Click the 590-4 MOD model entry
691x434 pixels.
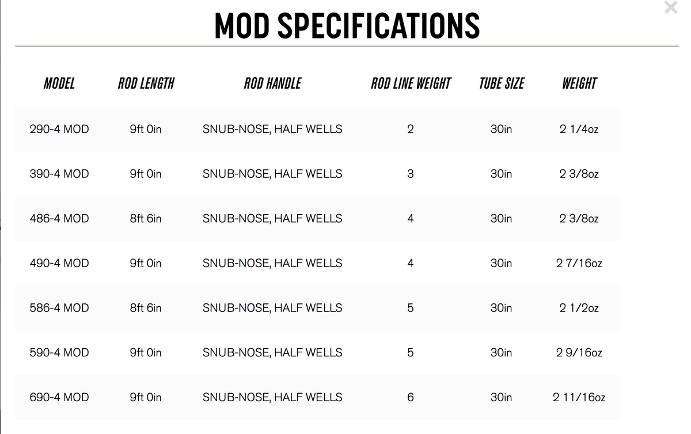pos(59,352)
